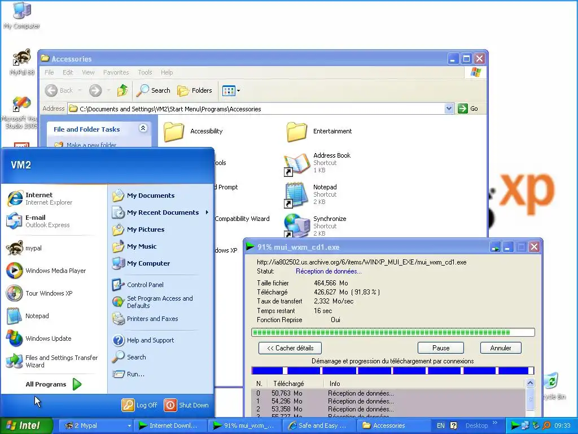Select connection 0 row in download list
The image size is (578, 434).
[x=389, y=393]
